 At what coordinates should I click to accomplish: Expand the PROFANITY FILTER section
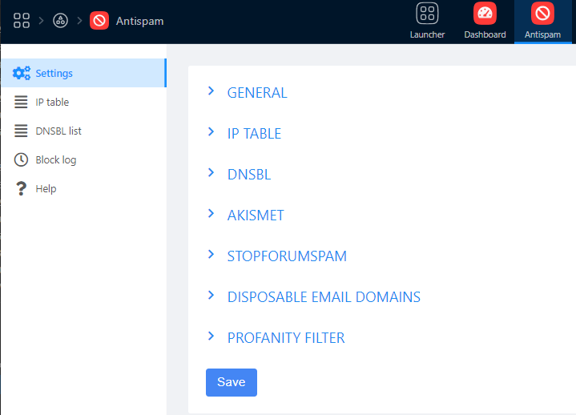click(x=285, y=338)
